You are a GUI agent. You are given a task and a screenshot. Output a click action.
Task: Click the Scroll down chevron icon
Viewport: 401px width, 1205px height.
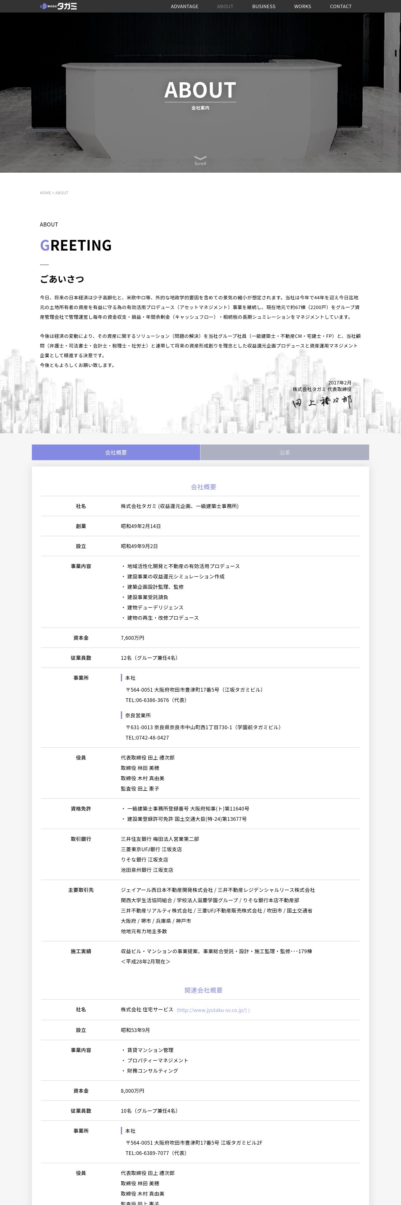(200, 158)
